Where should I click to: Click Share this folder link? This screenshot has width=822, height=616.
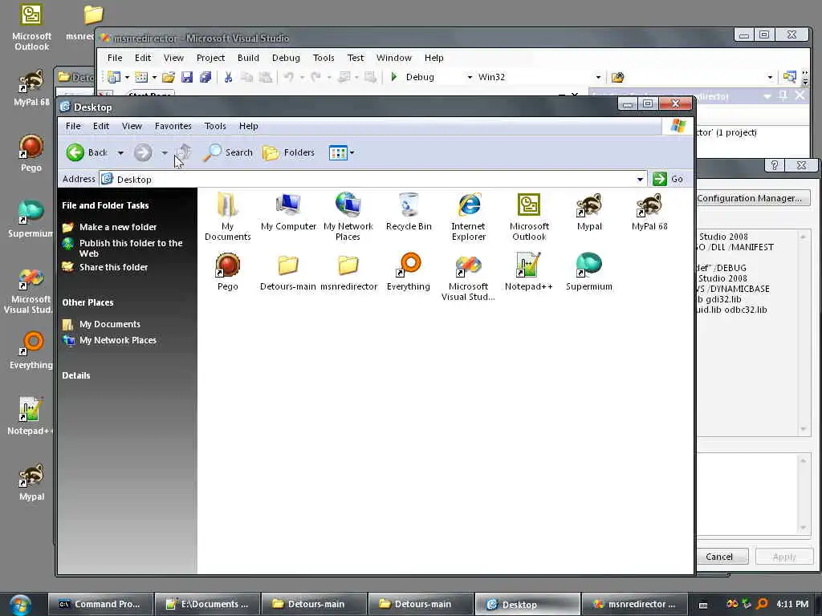click(113, 267)
